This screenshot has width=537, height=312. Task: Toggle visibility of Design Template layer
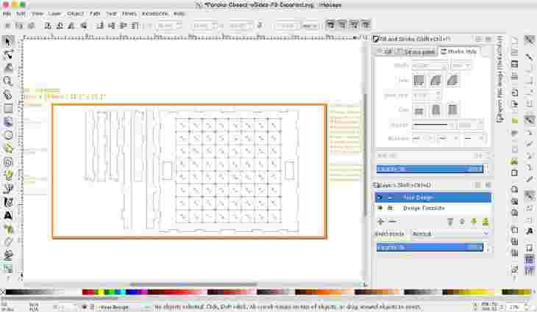coord(380,208)
